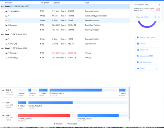Expand the More options chevron
This screenshot has height=128, width=164.
point(157,68)
